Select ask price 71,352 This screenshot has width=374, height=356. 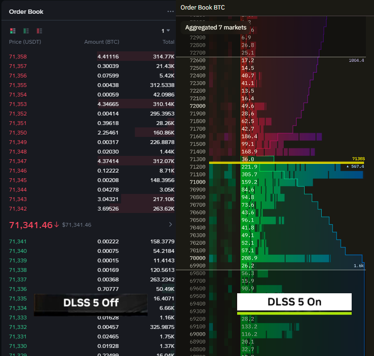pyautogui.click(x=18, y=114)
